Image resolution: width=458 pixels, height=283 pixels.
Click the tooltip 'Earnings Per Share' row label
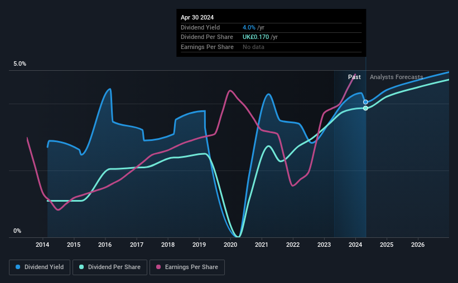(x=207, y=47)
